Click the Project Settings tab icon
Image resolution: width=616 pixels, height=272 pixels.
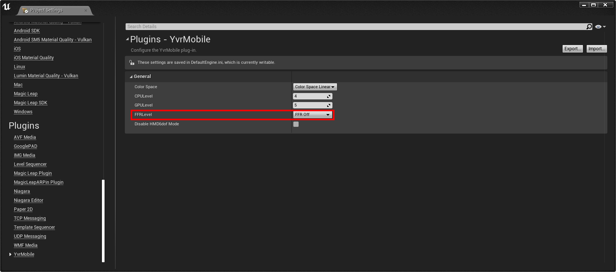[x=25, y=11]
